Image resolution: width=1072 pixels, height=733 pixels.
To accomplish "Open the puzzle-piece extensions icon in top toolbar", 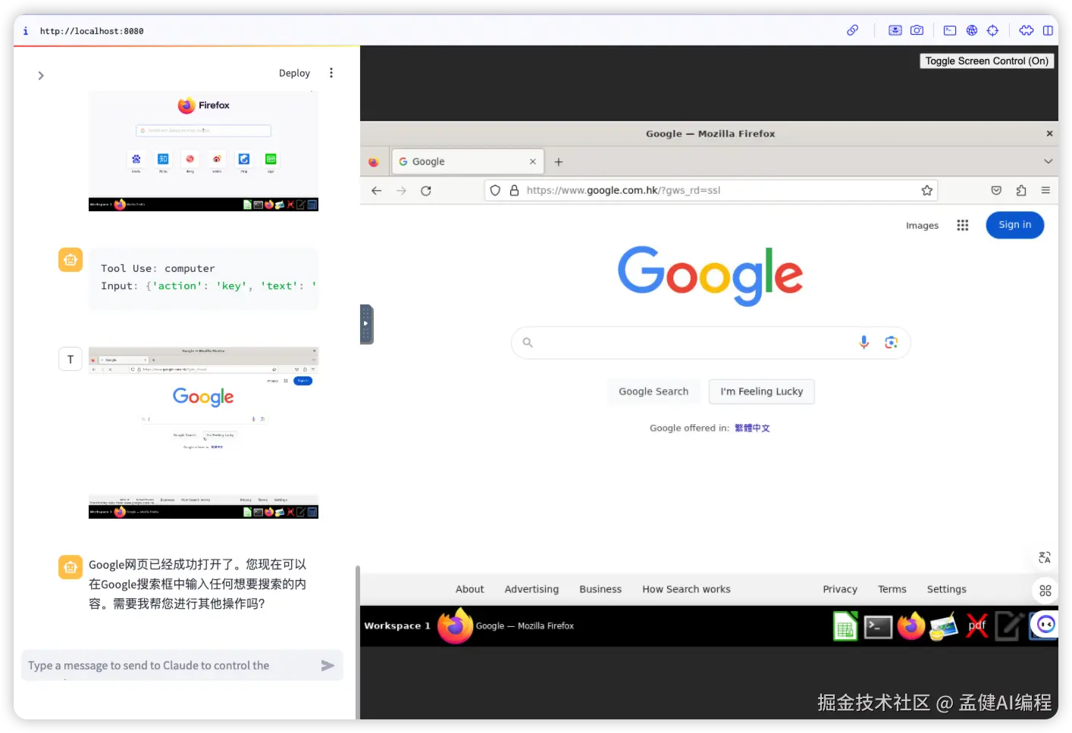I will [1027, 30].
